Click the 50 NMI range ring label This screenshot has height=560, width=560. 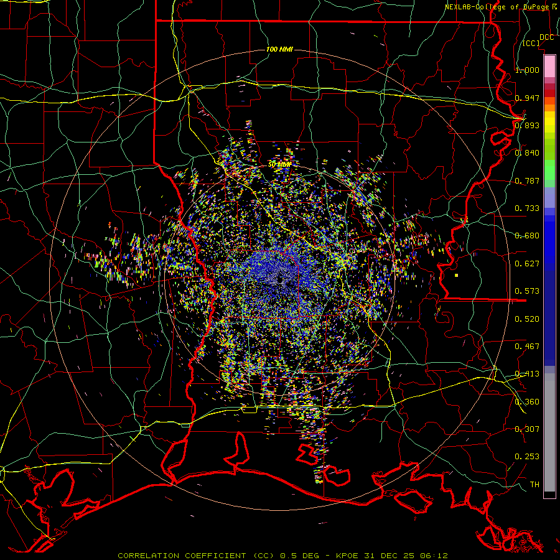point(279,165)
